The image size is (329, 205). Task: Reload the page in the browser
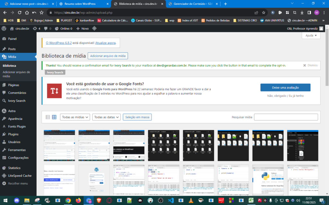coord(20,12)
